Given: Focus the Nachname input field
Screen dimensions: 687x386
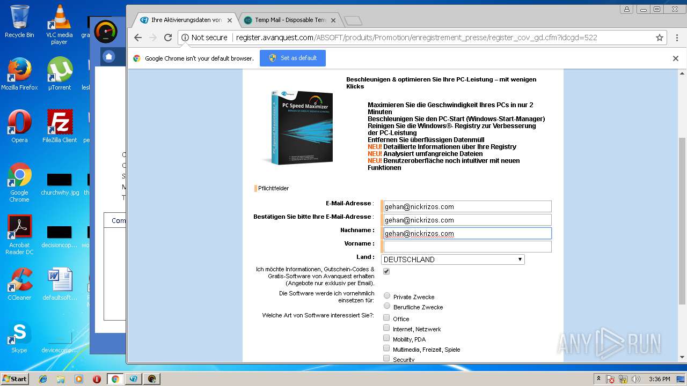Looking at the screenshot, I should coord(466,233).
